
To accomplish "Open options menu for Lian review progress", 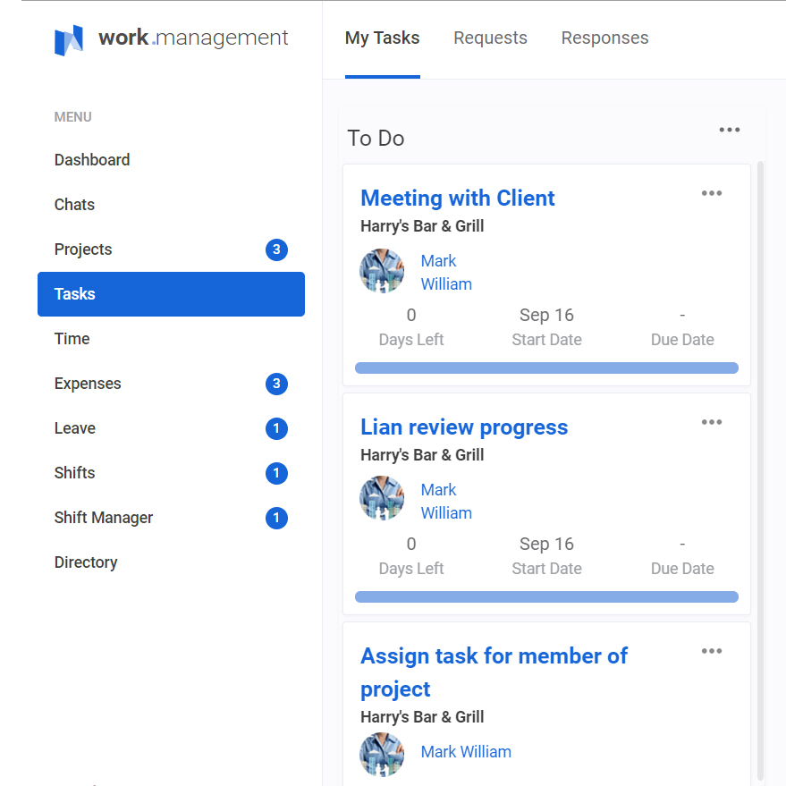I will 712,423.
